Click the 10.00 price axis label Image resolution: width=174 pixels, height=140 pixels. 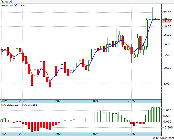(x=167, y=68)
